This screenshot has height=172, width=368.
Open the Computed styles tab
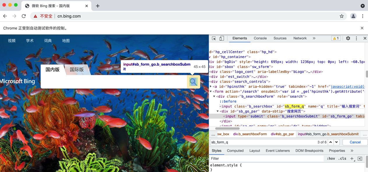point(235,151)
